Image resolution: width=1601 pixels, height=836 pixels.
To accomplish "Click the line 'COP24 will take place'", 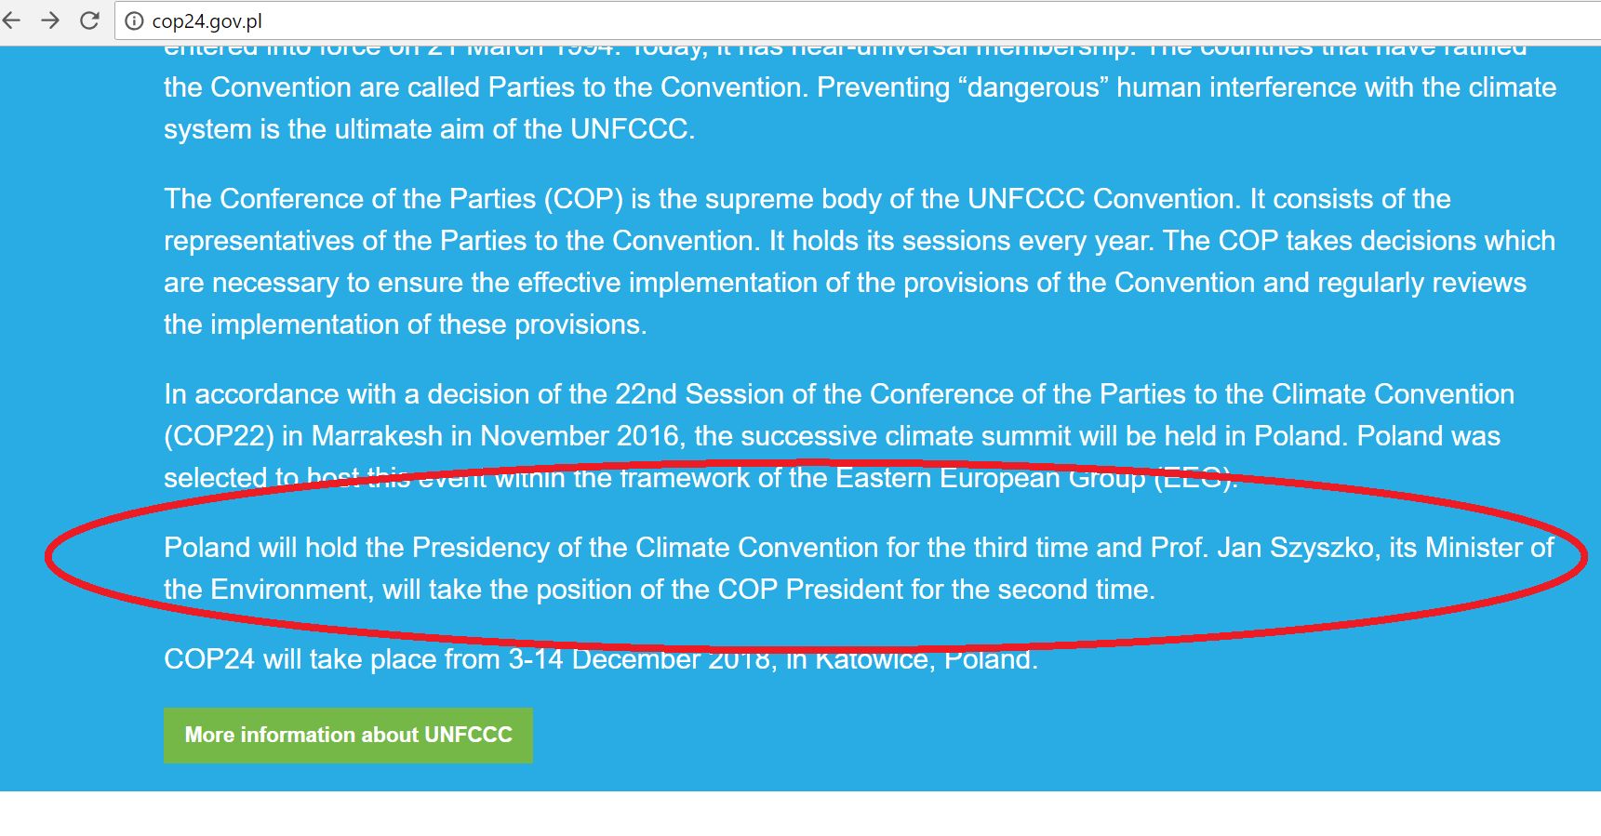I will (x=600, y=659).
